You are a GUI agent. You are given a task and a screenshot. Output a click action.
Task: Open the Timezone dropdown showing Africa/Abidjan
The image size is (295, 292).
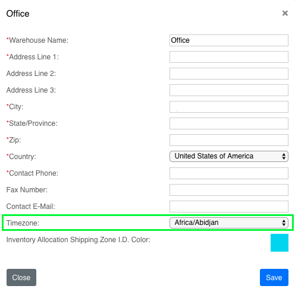point(229,223)
